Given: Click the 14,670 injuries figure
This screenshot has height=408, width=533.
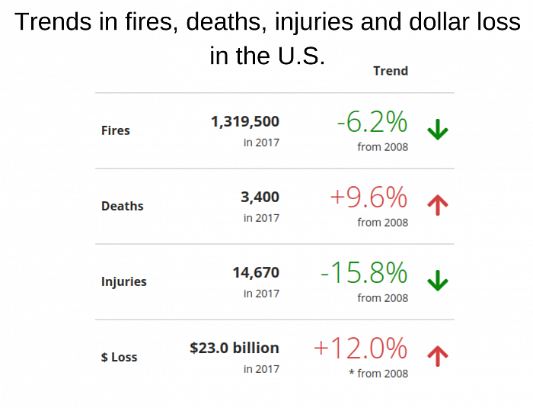Looking at the screenshot, I should tap(256, 272).
